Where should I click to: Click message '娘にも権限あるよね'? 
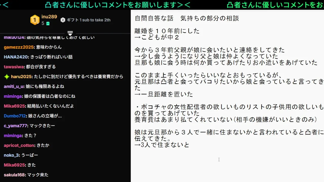pos(45,86)
